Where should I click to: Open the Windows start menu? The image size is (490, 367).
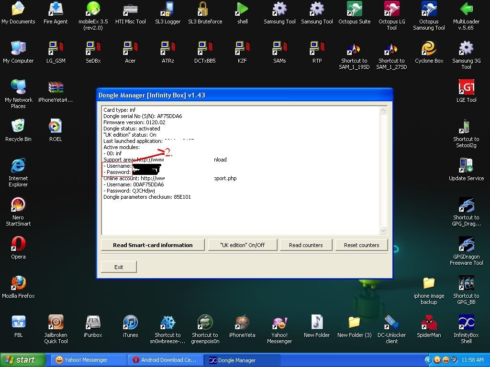click(22, 360)
